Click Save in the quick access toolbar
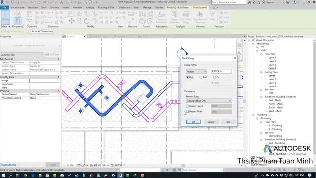 13,2
